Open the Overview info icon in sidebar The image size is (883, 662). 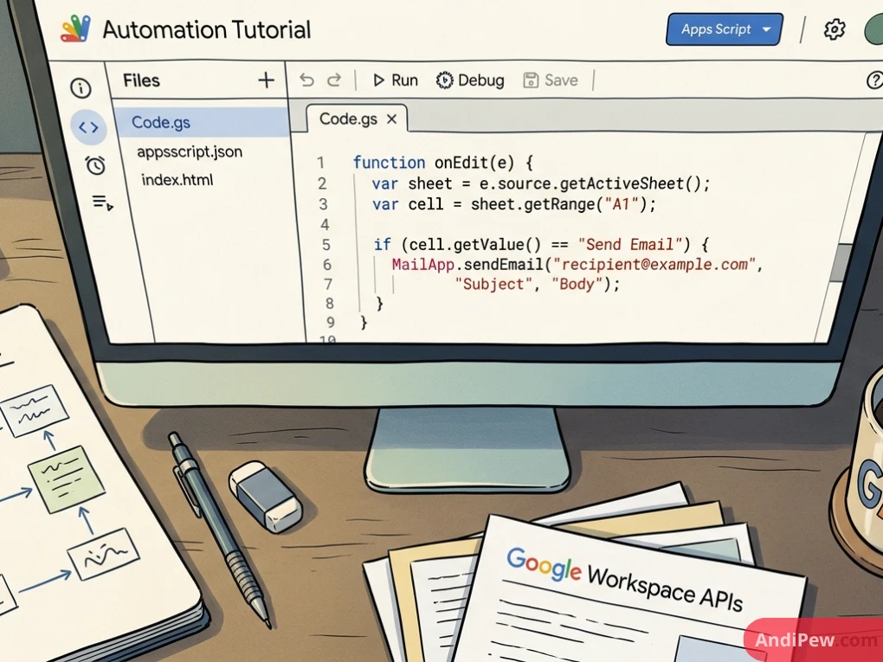click(81, 88)
